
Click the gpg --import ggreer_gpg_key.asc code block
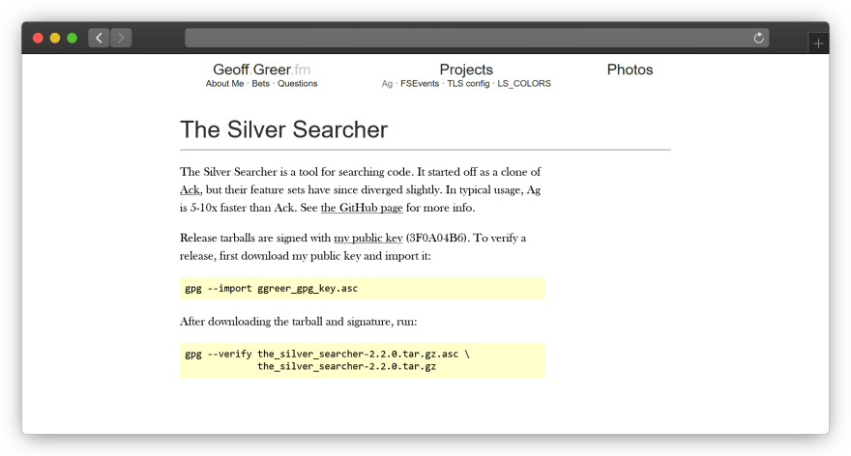point(363,289)
